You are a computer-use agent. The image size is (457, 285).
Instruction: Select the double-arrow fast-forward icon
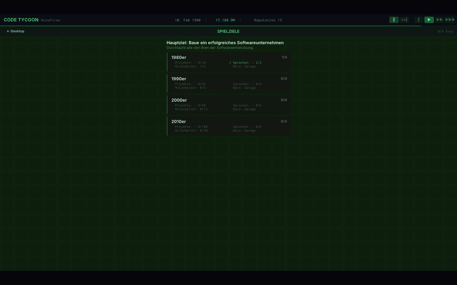440,20
